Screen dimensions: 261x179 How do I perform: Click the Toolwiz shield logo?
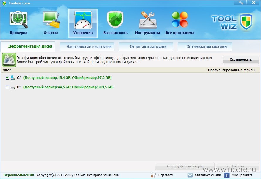[x=246, y=22]
